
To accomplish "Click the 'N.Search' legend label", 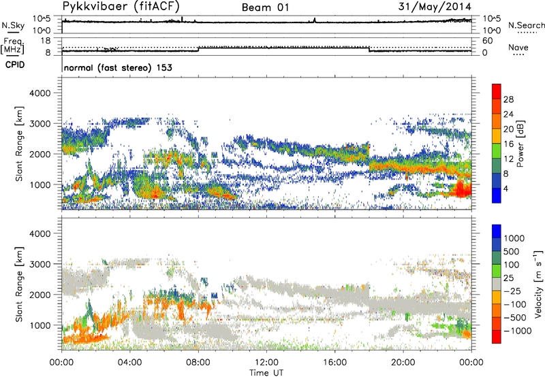I will [x=526, y=25].
